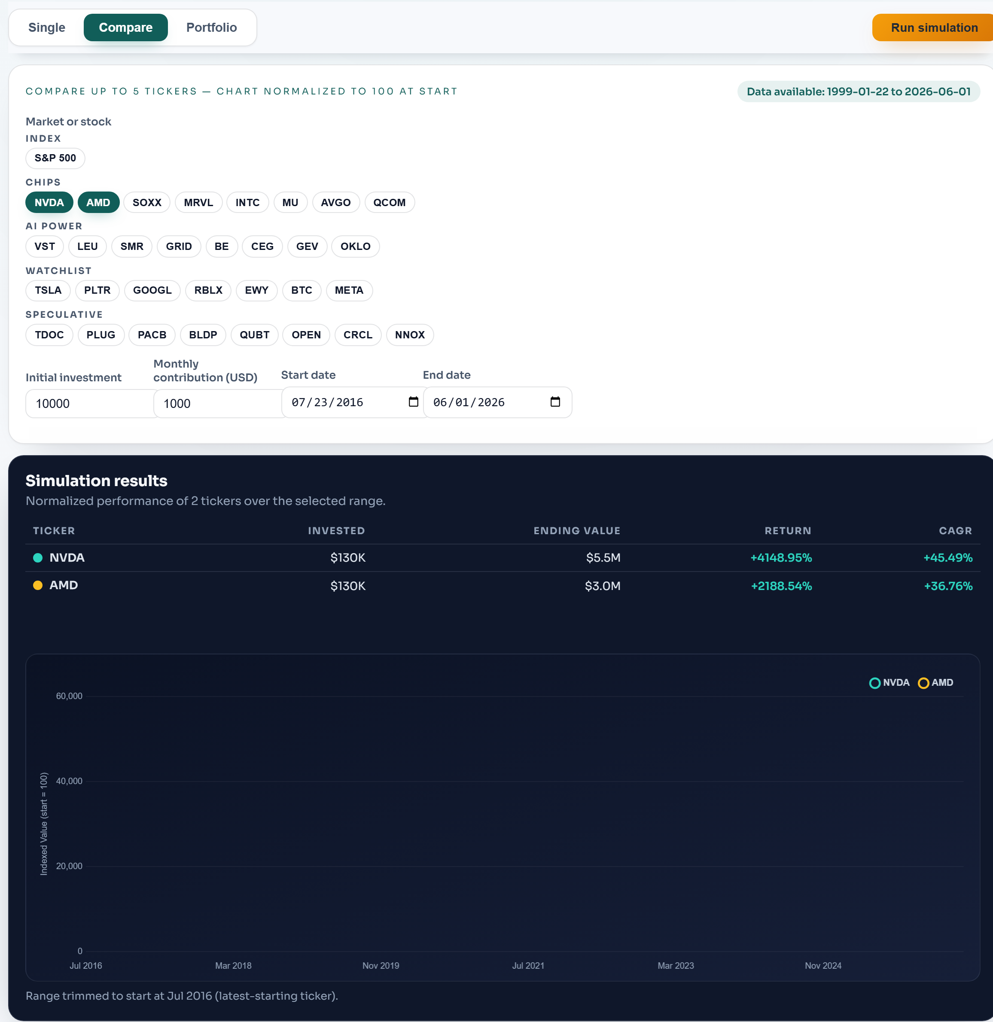993x1022 pixels.
Task: Click the NVDA row in results table
Action: [x=503, y=558]
